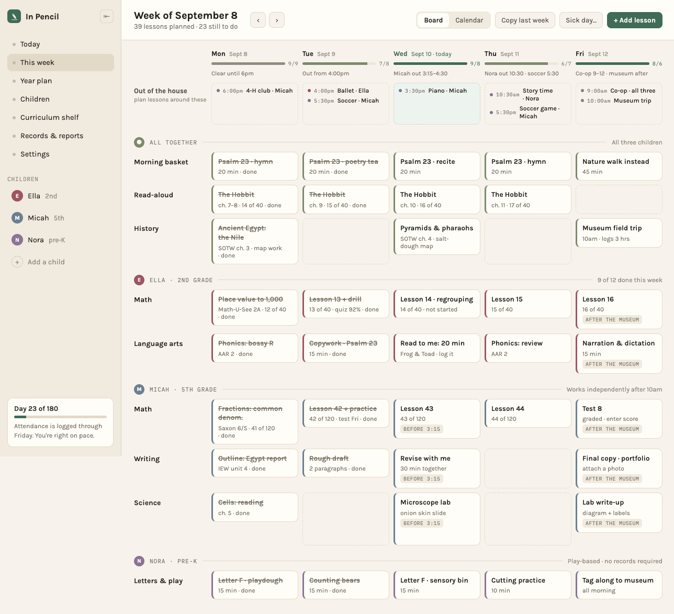Open the Curriculum shelf
The height and width of the screenshot is (614, 674).
click(x=61, y=117)
